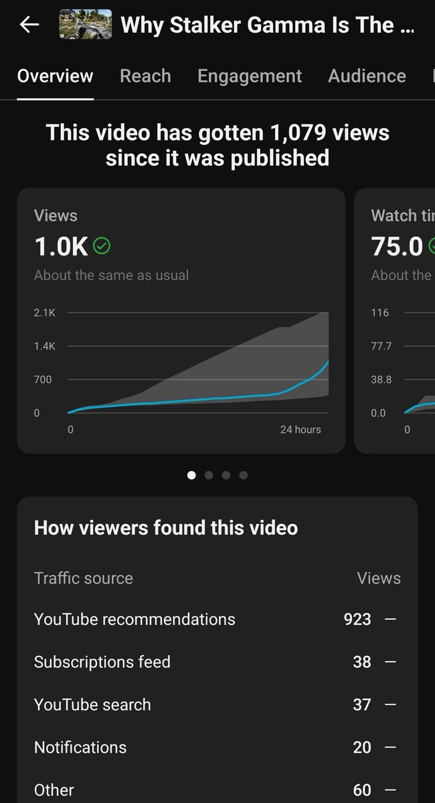Tap 'About the same as usual' under 1.0K

[x=112, y=275]
